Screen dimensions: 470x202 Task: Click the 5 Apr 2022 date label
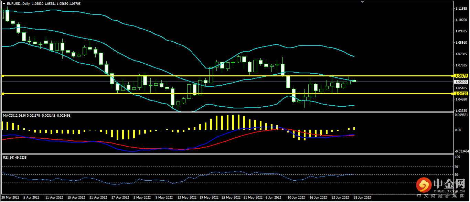31,198
